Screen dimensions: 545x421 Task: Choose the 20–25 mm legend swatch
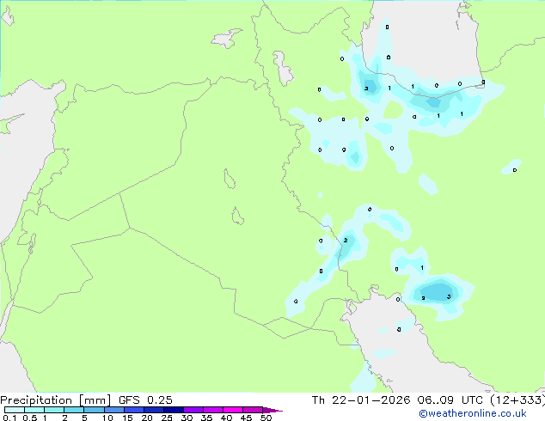click(154, 410)
